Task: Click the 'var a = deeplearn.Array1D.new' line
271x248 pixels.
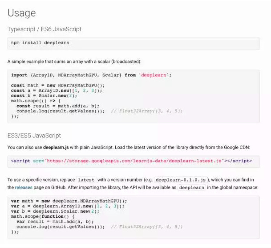Action: pyautogui.click(x=68, y=206)
